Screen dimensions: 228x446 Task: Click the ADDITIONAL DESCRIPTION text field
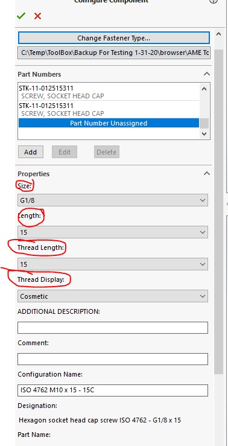[113, 328]
